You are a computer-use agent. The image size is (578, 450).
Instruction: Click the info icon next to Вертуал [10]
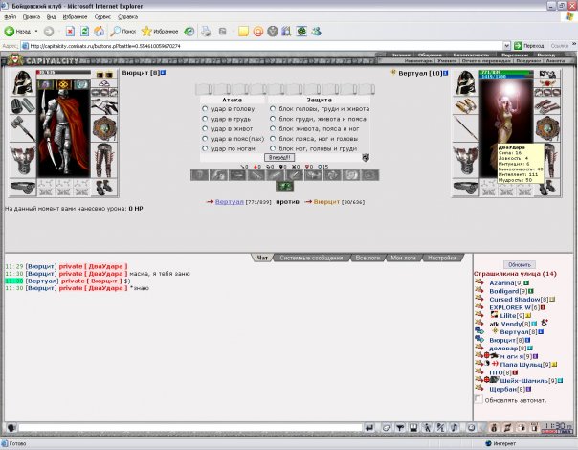[446, 73]
